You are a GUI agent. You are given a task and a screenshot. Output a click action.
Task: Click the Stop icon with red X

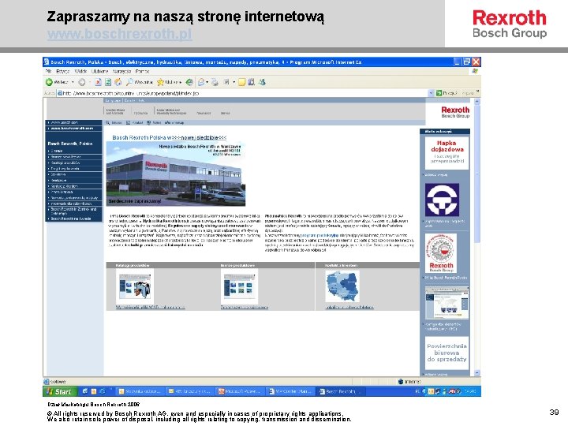(98, 82)
